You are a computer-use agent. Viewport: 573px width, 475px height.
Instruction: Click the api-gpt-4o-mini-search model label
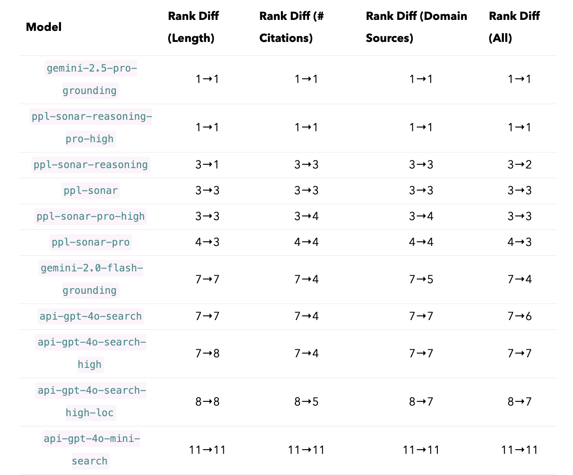(91, 450)
